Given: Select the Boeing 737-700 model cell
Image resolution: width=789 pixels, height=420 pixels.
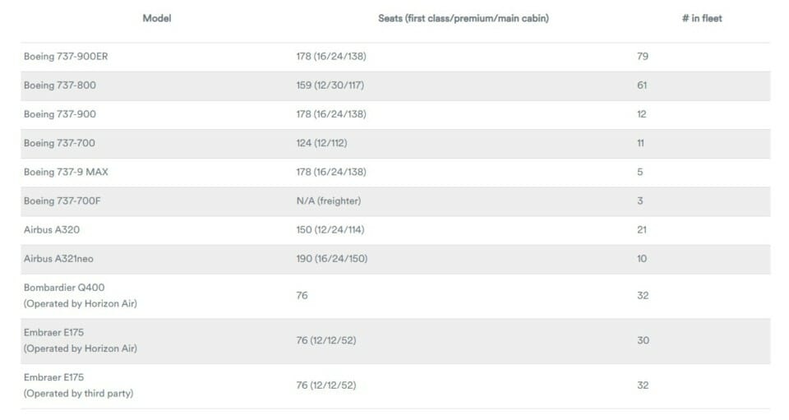Looking at the screenshot, I should click(x=59, y=143).
